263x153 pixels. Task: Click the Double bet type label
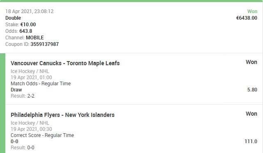(x=13, y=18)
